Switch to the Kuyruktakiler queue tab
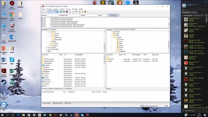Viewport: 208px width, 117px height. 47,103
